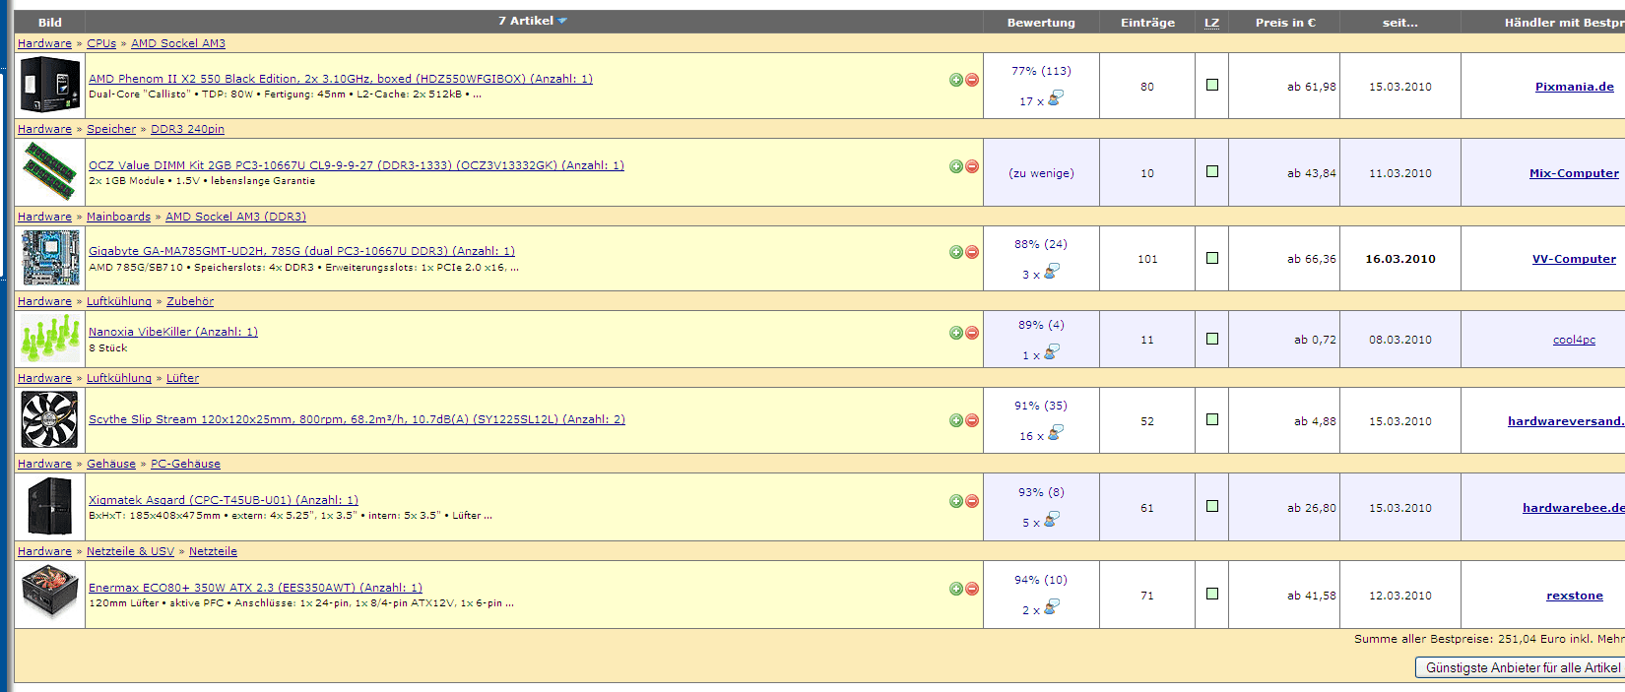
Task: Open user reviews icon for AMD Phenom II
Action: [x=1055, y=98]
